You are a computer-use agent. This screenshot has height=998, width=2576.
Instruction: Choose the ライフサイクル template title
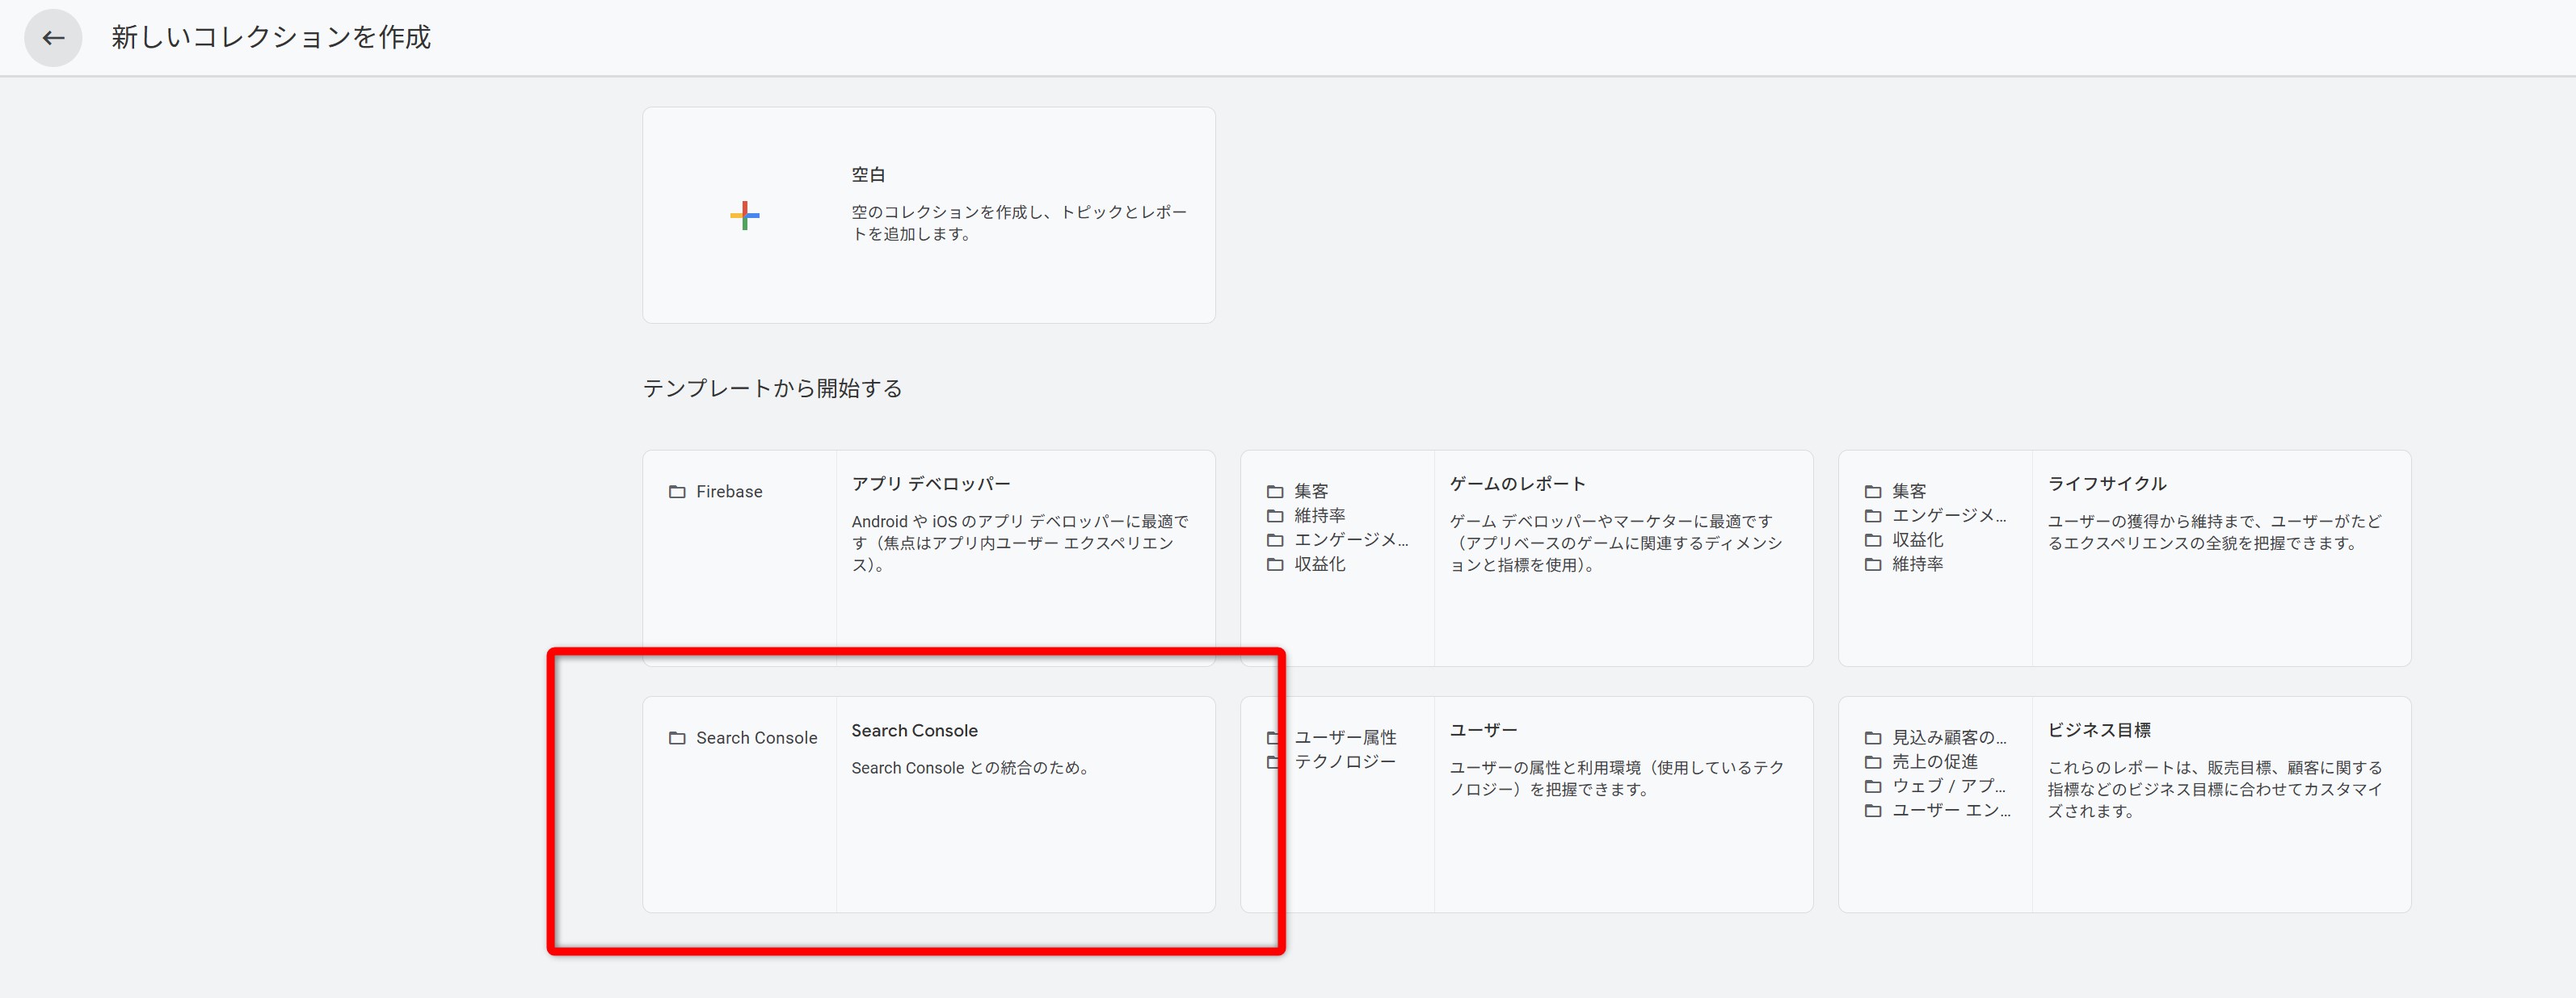click(x=2106, y=484)
